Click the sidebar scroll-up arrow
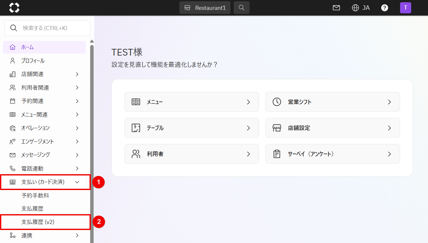428x243 pixels. click(92, 41)
